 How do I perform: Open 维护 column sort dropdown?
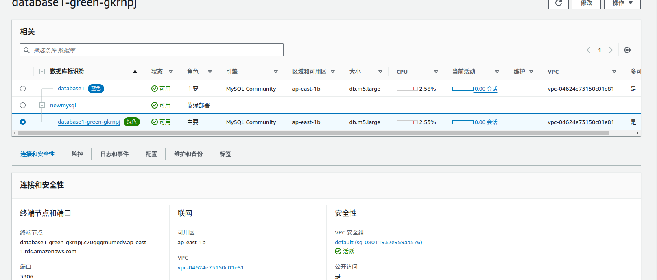531,72
